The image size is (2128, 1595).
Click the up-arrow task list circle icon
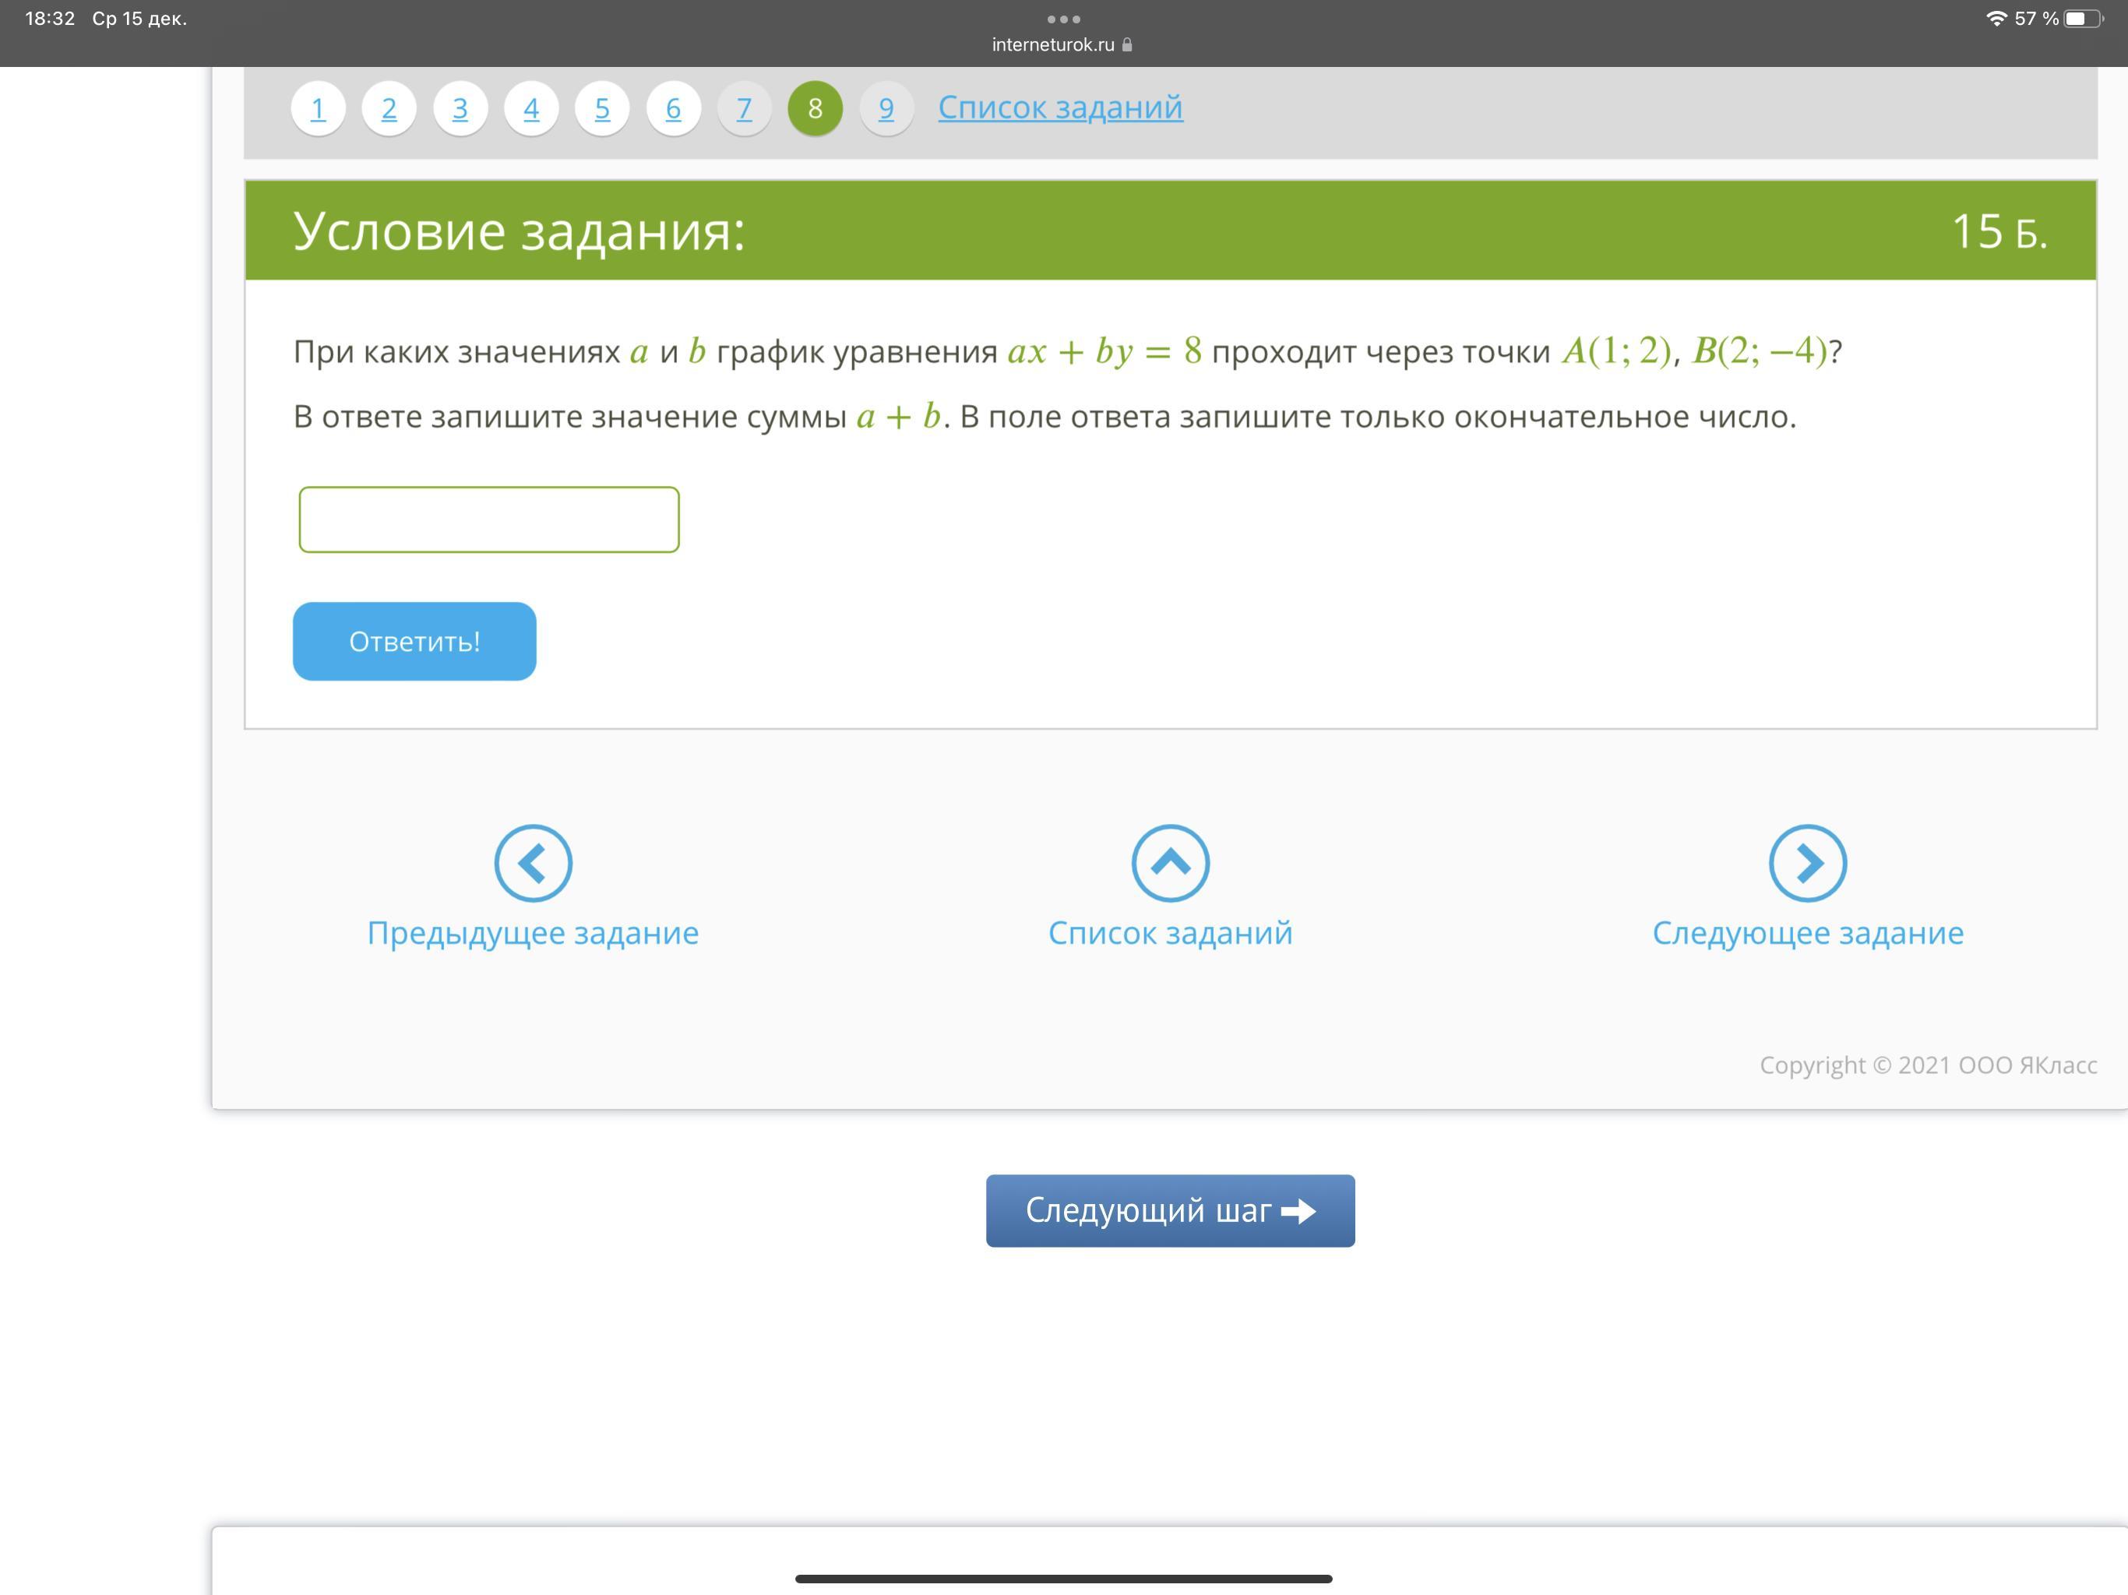[1170, 863]
